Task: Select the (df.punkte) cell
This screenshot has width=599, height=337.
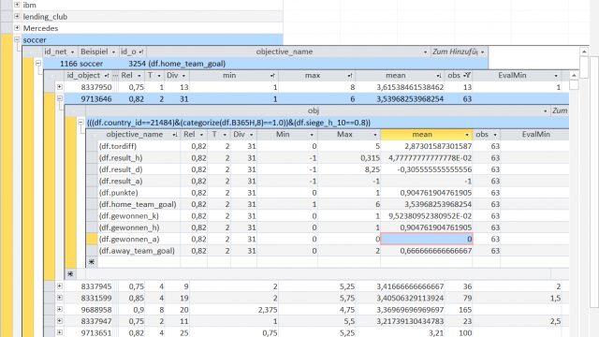Action: pyautogui.click(x=139, y=193)
